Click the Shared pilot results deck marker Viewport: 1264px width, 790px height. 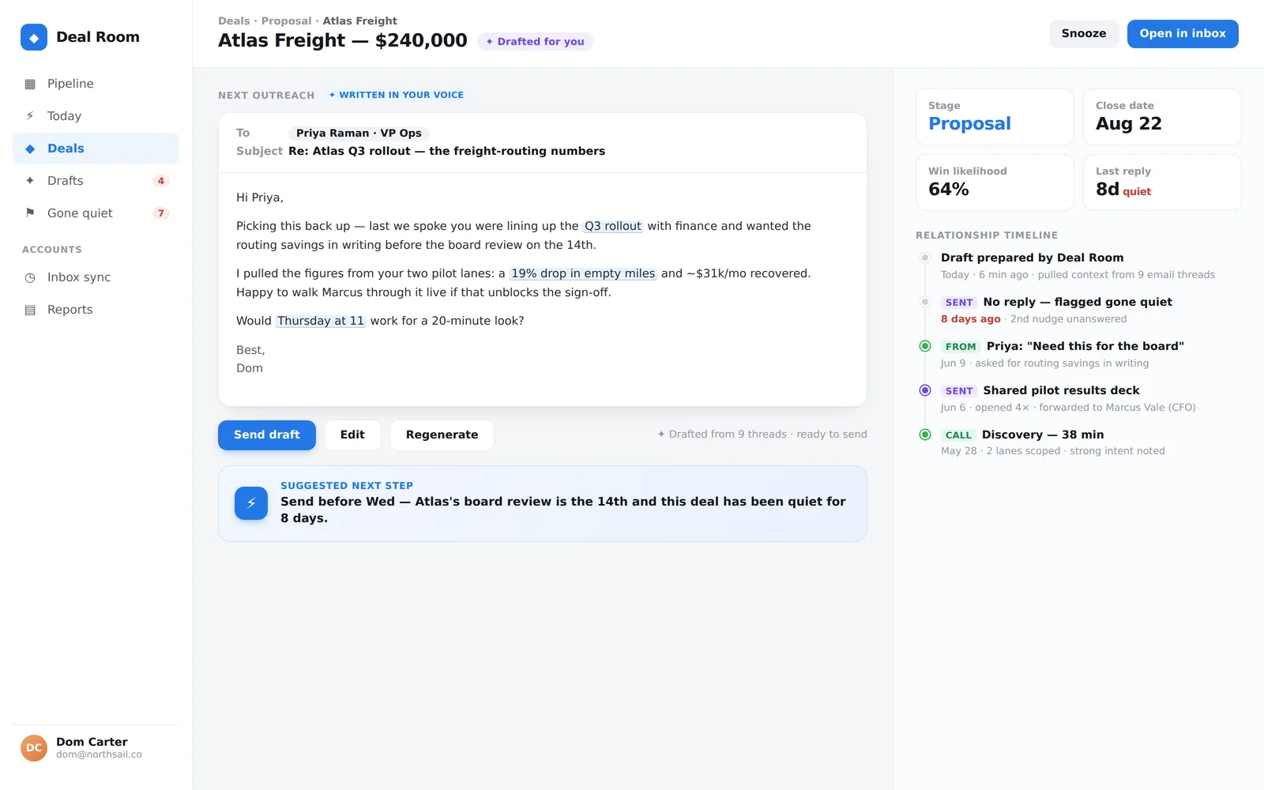[925, 390]
